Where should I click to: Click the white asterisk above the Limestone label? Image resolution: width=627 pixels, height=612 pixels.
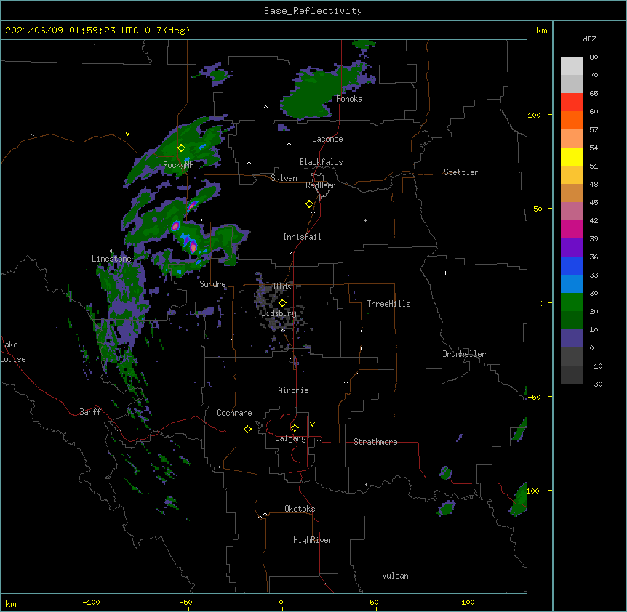pyautogui.click(x=111, y=251)
